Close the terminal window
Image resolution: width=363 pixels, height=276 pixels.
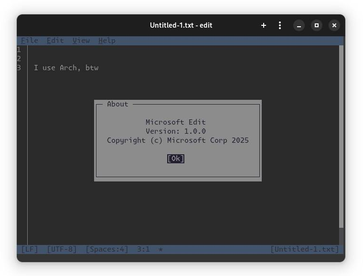click(334, 25)
